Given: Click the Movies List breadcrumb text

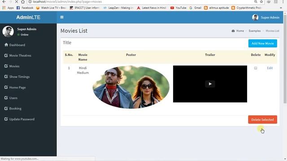Looking at the screenshot, I should (272, 31).
